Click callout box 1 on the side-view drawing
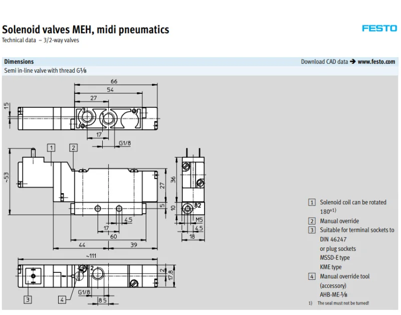The width and height of the screenshot is (401, 315). click(x=52, y=147)
